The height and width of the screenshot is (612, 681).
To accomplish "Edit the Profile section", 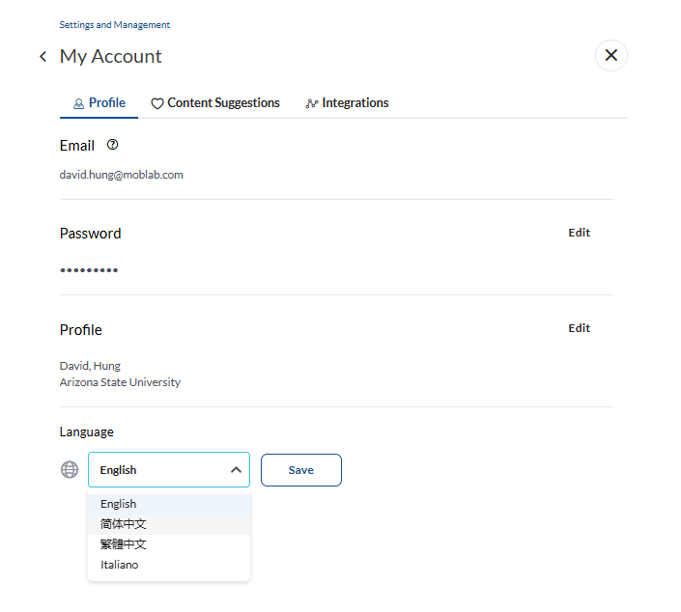I will pos(579,328).
